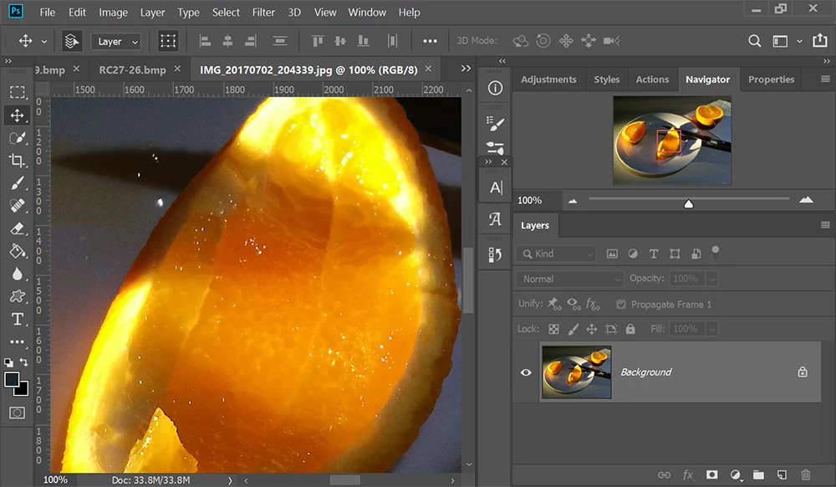Select the Eraser tool in the toolbar
Screen dimensions: 836x487
17,228
